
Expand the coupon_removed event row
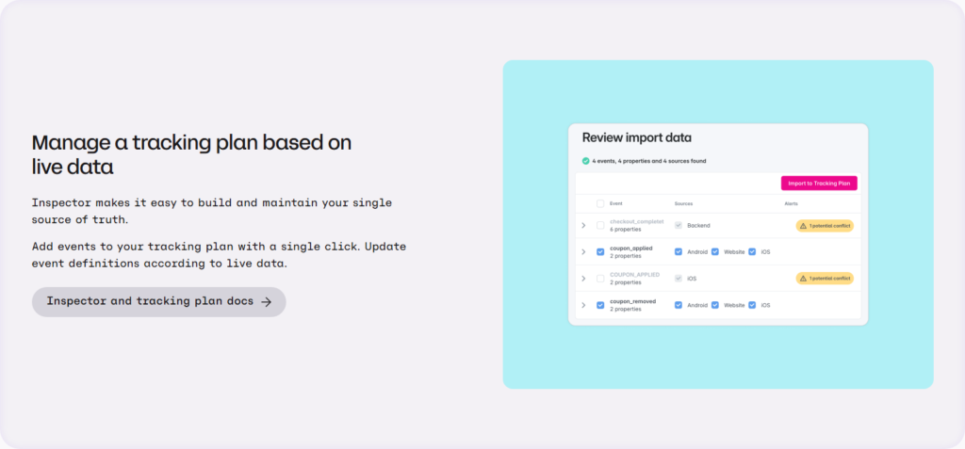(x=583, y=305)
